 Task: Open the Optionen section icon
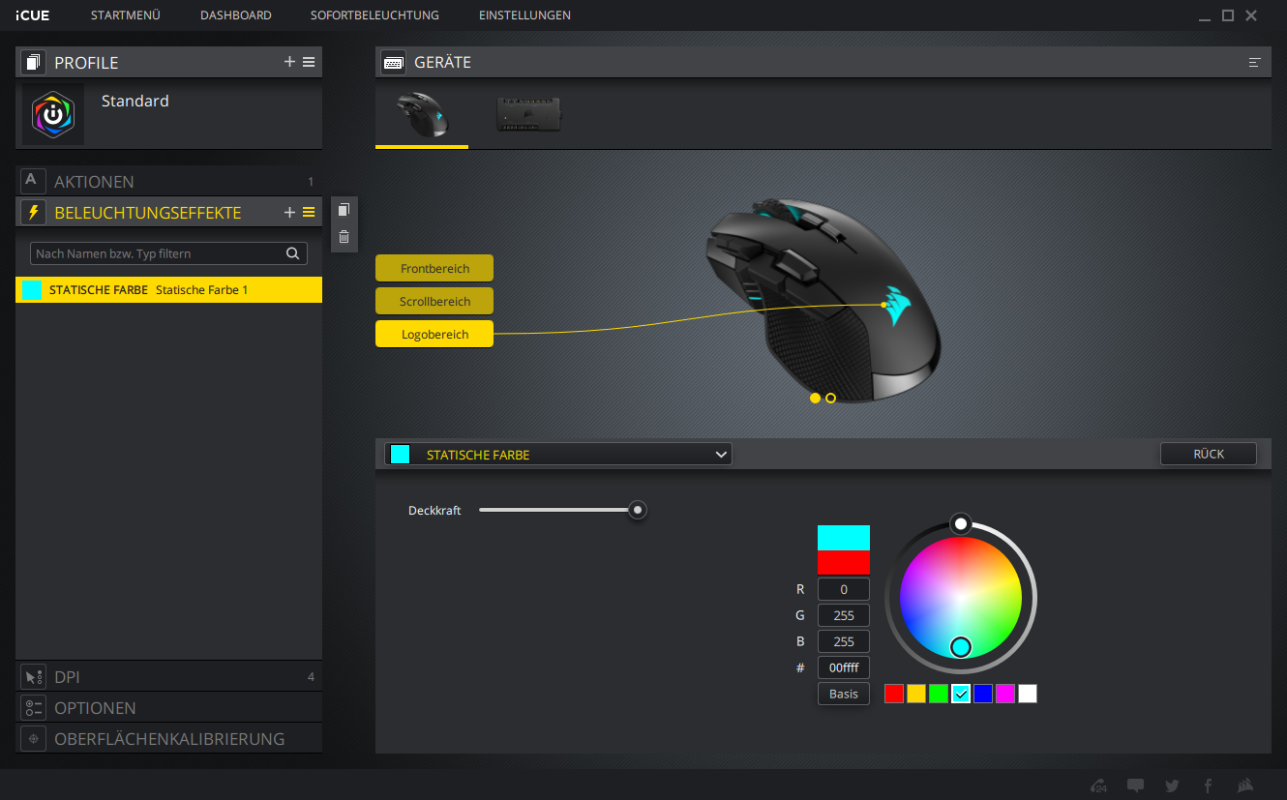[x=34, y=707]
